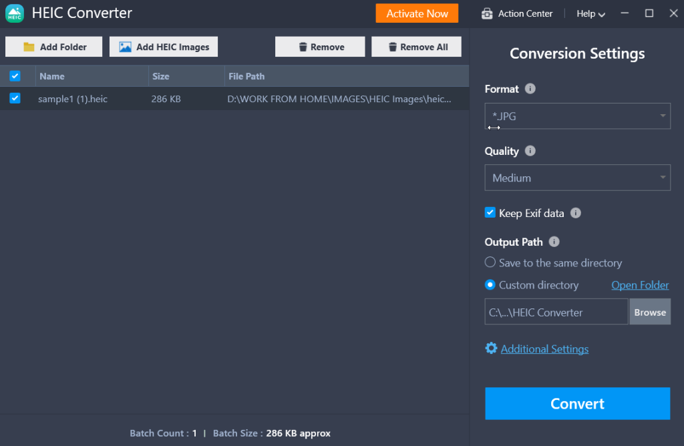Sort by the Name column header
Image resolution: width=684 pixels, height=446 pixels.
pos(92,76)
